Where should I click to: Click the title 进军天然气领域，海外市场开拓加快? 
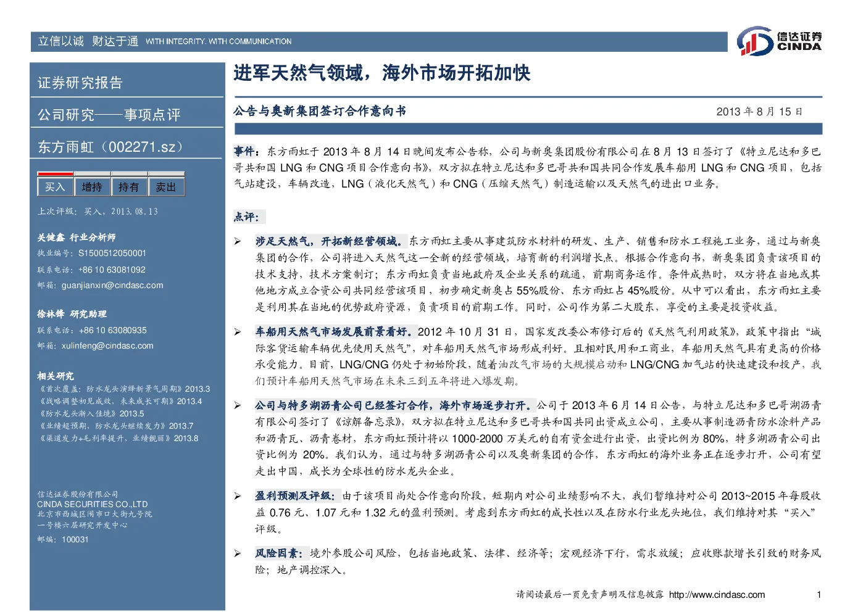click(382, 73)
